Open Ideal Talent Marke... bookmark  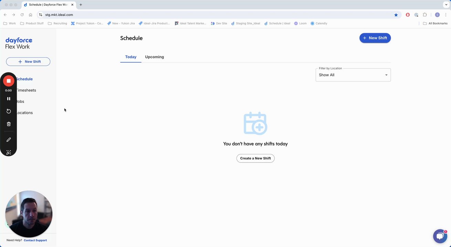click(x=190, y=23)
